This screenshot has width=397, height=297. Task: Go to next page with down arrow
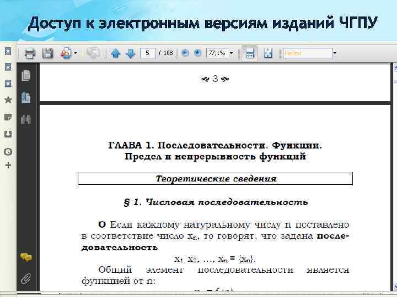tap(130, 53)
